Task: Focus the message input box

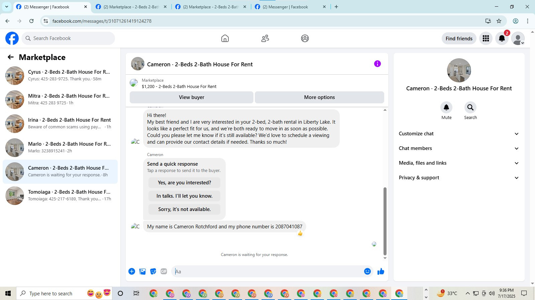Action: point(267,271)
